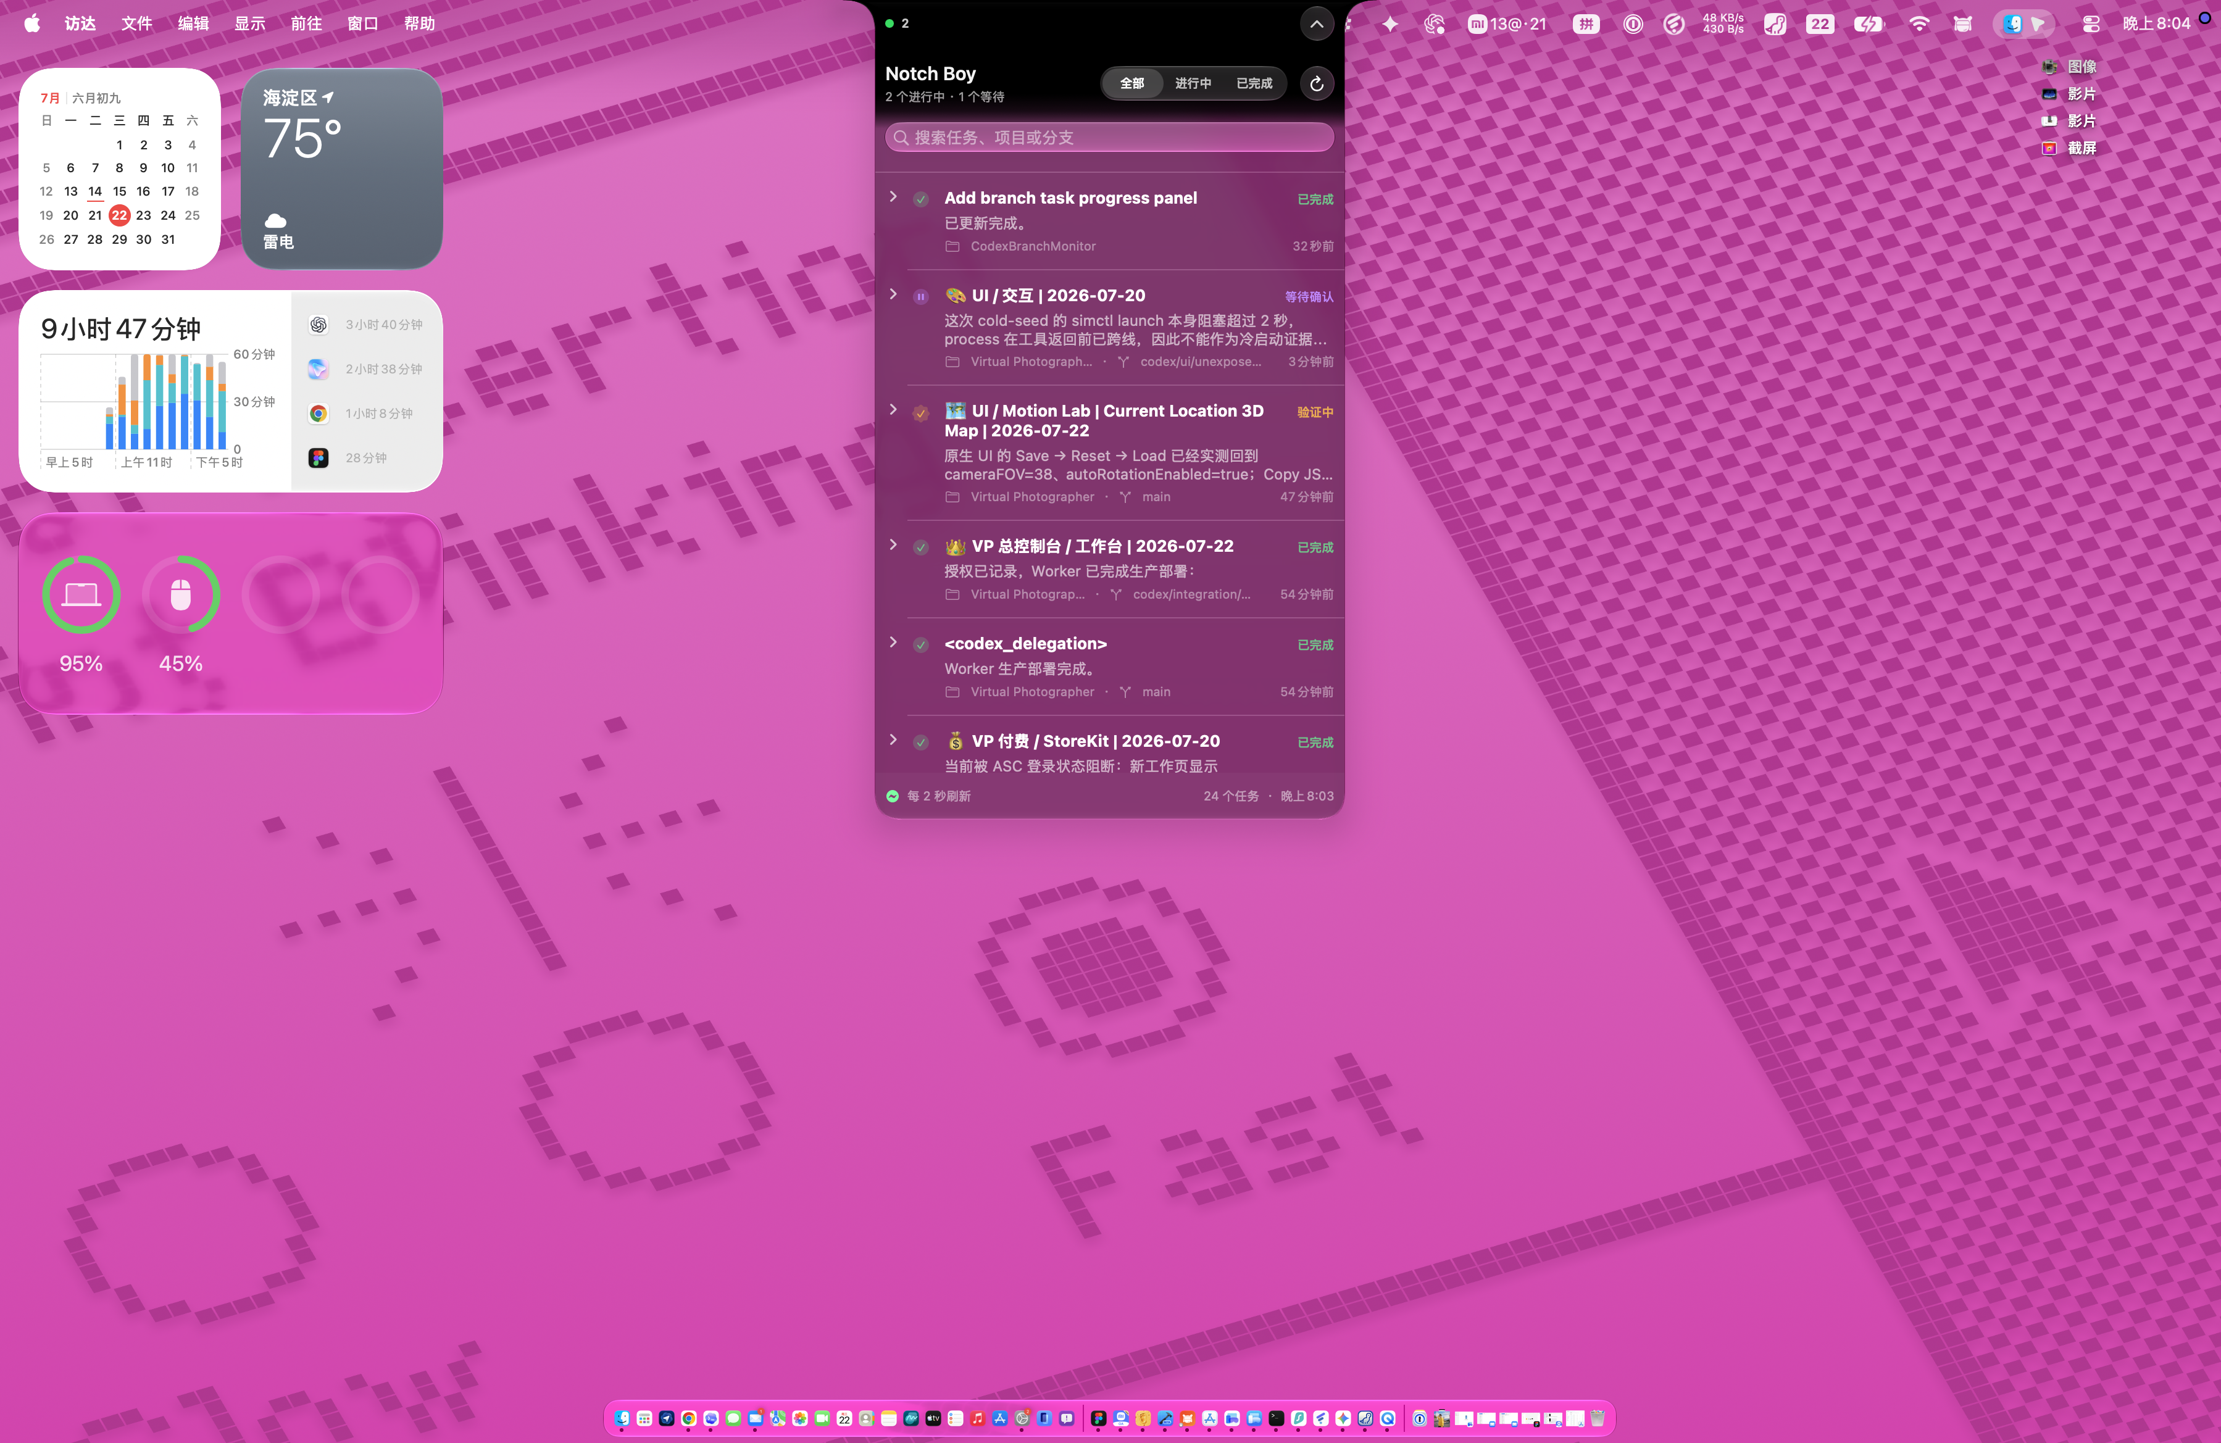Screen dimensions: 2221x1443
Task: Open Control Center in the menu bar
Action: [x=2090, y=24]
